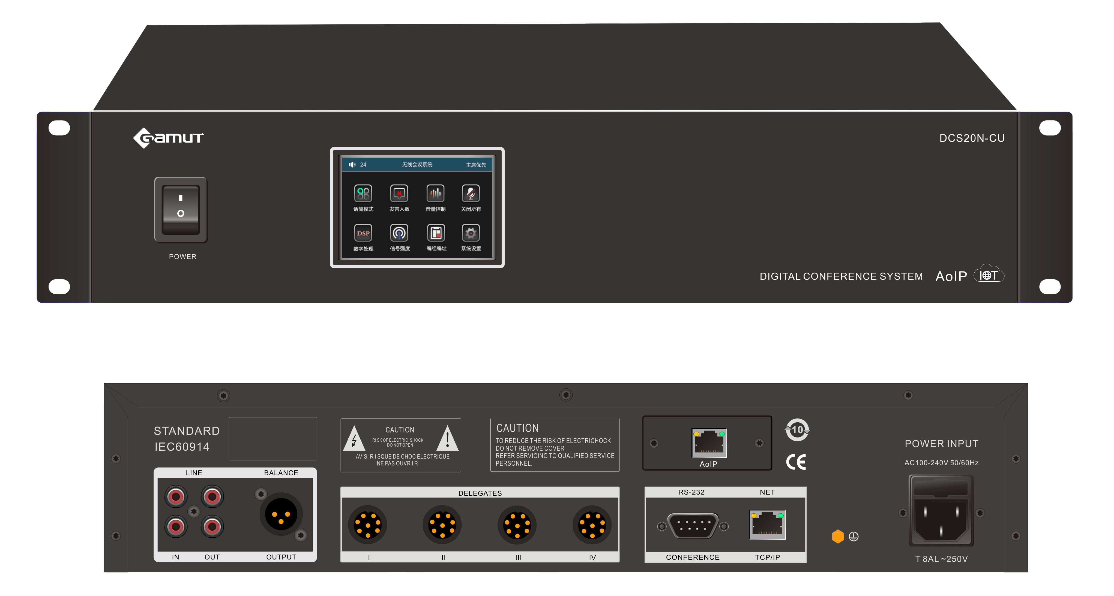Viewport: 1114px width, 596px height.
Task: Click delegates connector I
Action: coord(368,525)
